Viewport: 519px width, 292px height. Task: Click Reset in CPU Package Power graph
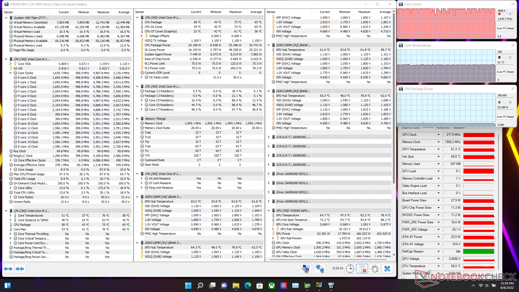(x=510, y=117)
